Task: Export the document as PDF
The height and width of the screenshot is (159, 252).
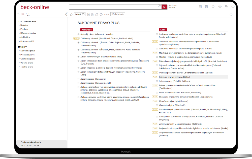Action: [88, 14]
